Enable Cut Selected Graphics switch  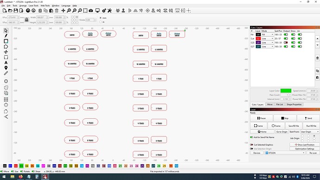(x=251, y=145)
